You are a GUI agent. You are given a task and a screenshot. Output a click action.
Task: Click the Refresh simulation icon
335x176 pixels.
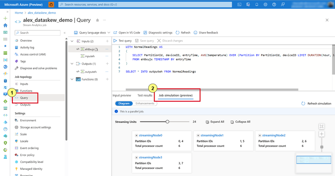pyautogui.click(x=303, y=103)
